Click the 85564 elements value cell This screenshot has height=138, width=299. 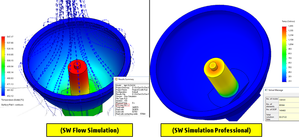(289, 105)
